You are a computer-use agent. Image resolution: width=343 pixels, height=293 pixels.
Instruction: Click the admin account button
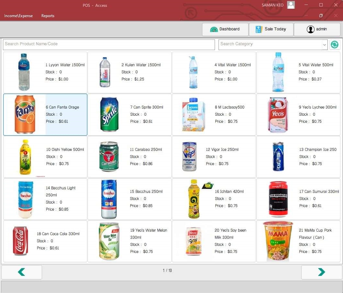pos(317,29)
